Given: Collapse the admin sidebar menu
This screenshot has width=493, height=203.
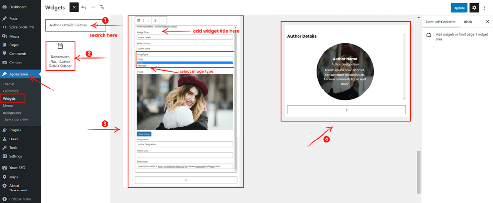Looking at the screenshot, I should point(20,199).
